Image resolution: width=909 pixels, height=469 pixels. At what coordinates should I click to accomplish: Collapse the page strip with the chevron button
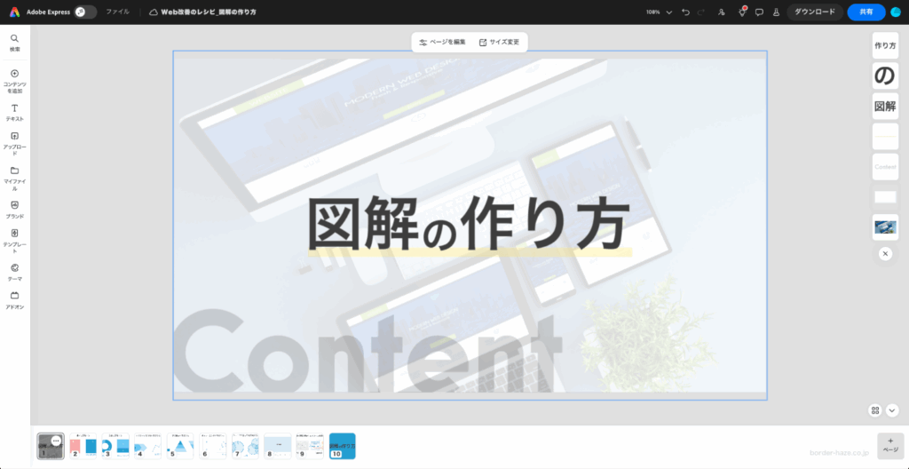pos(892,410)
